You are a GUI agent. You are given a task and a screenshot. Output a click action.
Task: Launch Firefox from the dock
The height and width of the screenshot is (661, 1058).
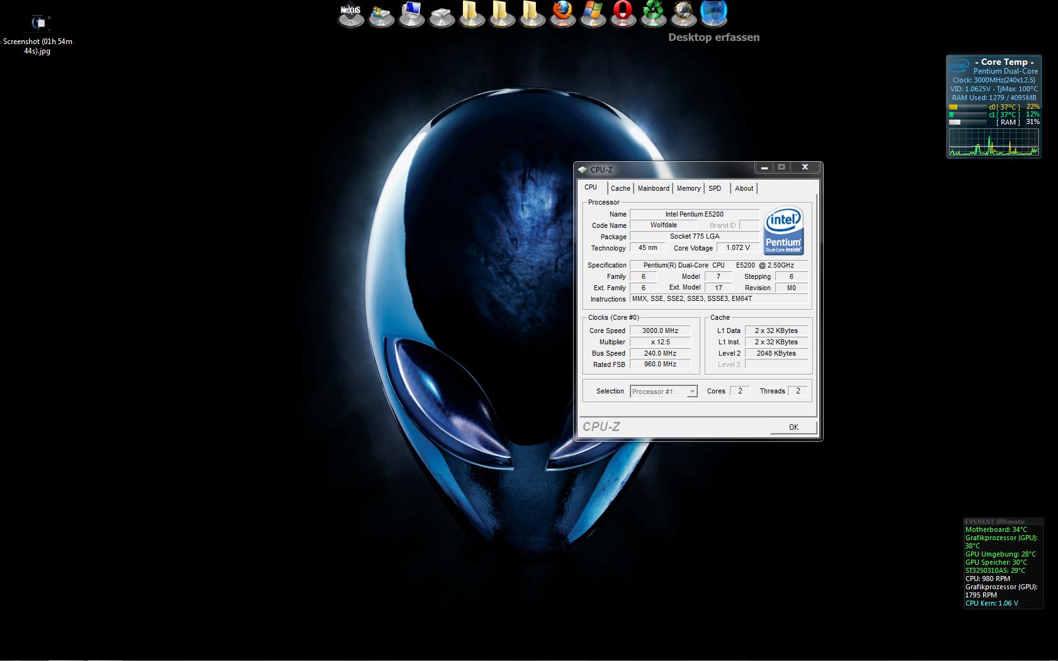[562, 13]
